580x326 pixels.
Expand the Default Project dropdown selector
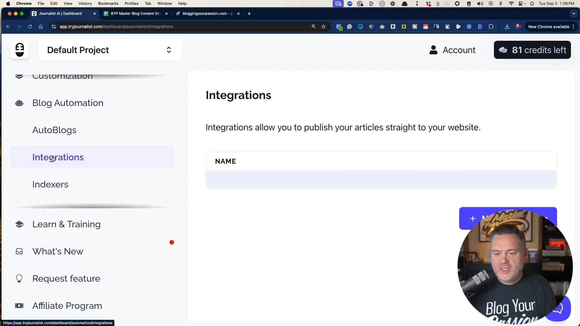[169, 50]
